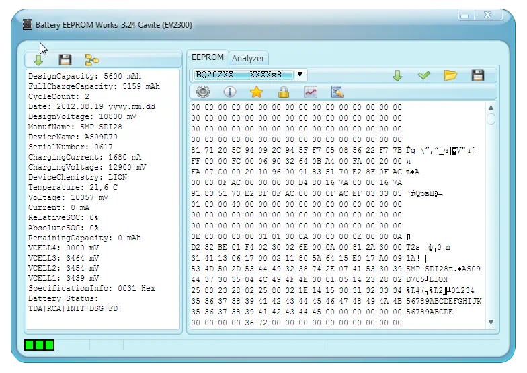This screenshot has height=373, width=527.
Task: Open the red line chart icon
Action: (311, 92)
